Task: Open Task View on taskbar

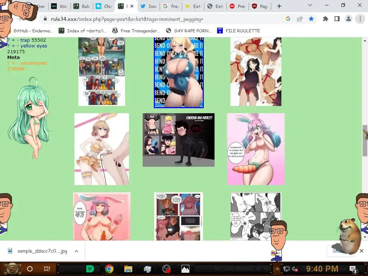Action: click(47, 269)
